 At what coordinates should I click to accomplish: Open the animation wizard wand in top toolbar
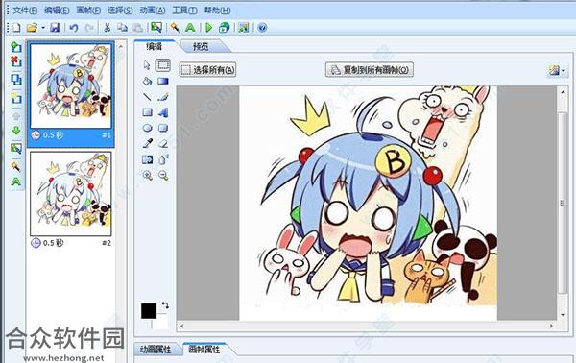(175, 28)
